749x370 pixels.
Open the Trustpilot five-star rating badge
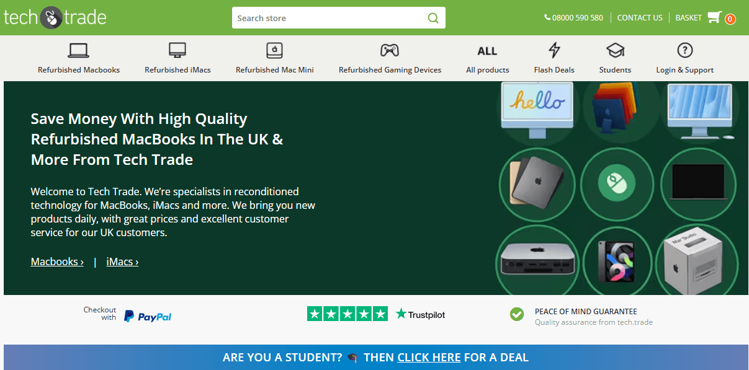coord(376,314)
